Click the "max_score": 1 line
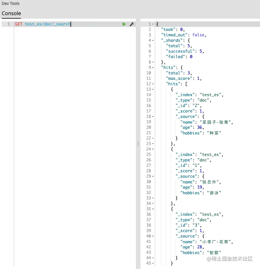The height and width of the screenshot is (269, 260). tap(184, 78)
